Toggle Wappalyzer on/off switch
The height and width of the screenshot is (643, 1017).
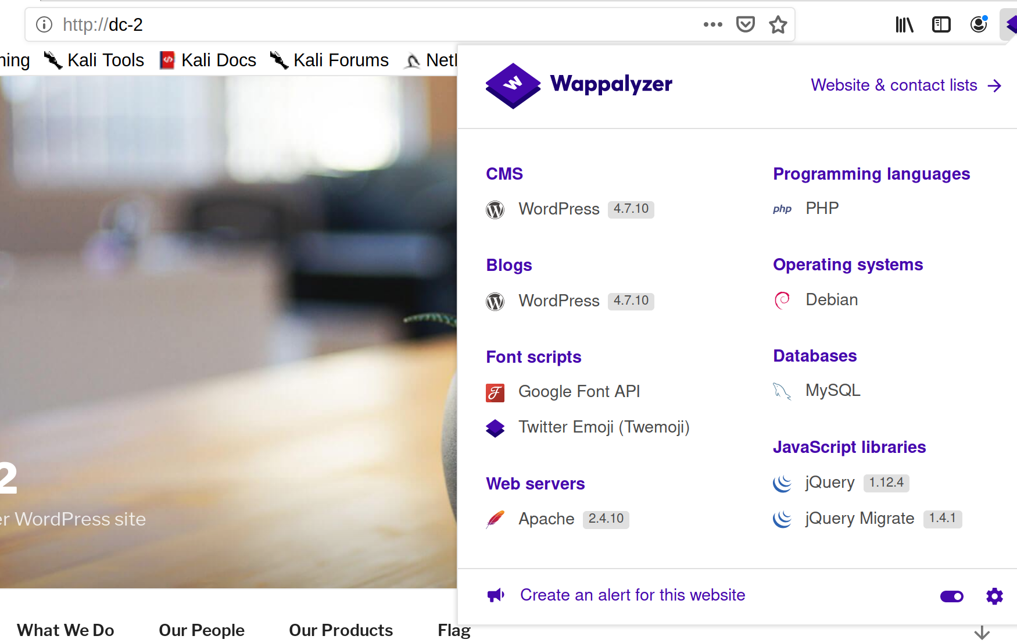point(952,596)
